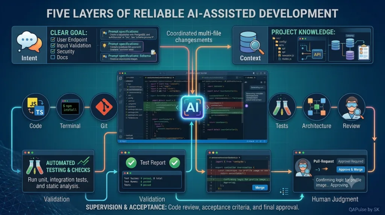This screenshot has width=385, height=215.
Task: Click the Prompt specifications: Schema card
Action: (129, 57)
